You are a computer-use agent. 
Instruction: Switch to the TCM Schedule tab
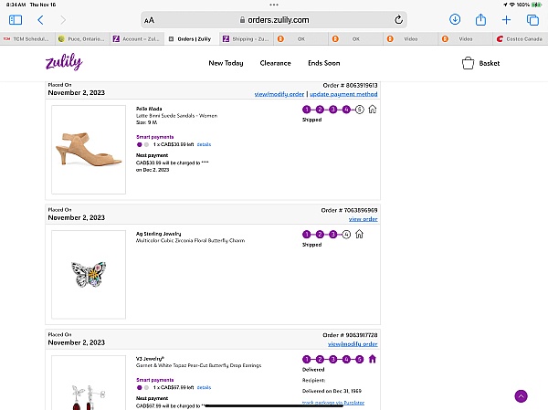27,38
